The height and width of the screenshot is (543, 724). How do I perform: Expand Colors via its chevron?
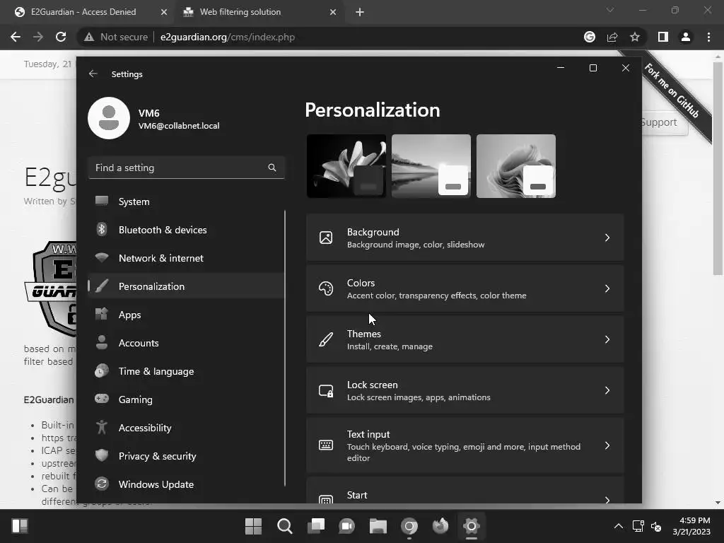pyautogui.click(x=607, y=288)
